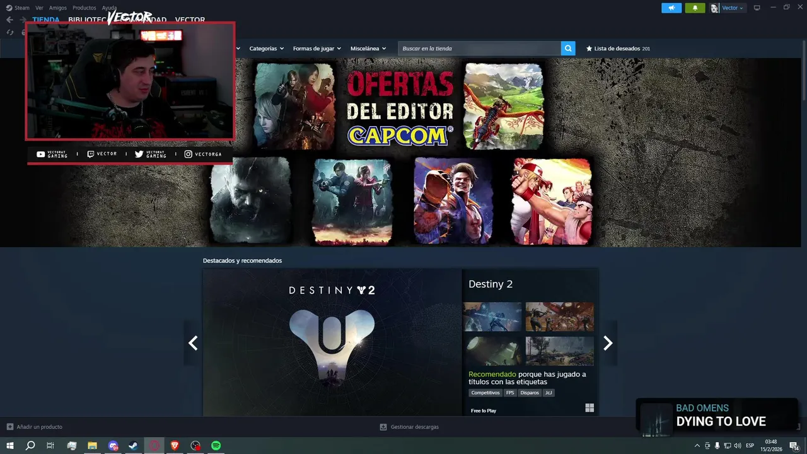The image size is (807, 454).
Task: Open the Vector account dropdown
Action: 733,8
